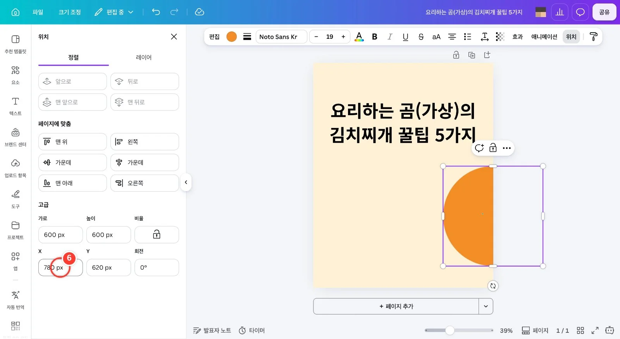Select the 정렬 tab
620x339 pixels.
coord(74,57)
